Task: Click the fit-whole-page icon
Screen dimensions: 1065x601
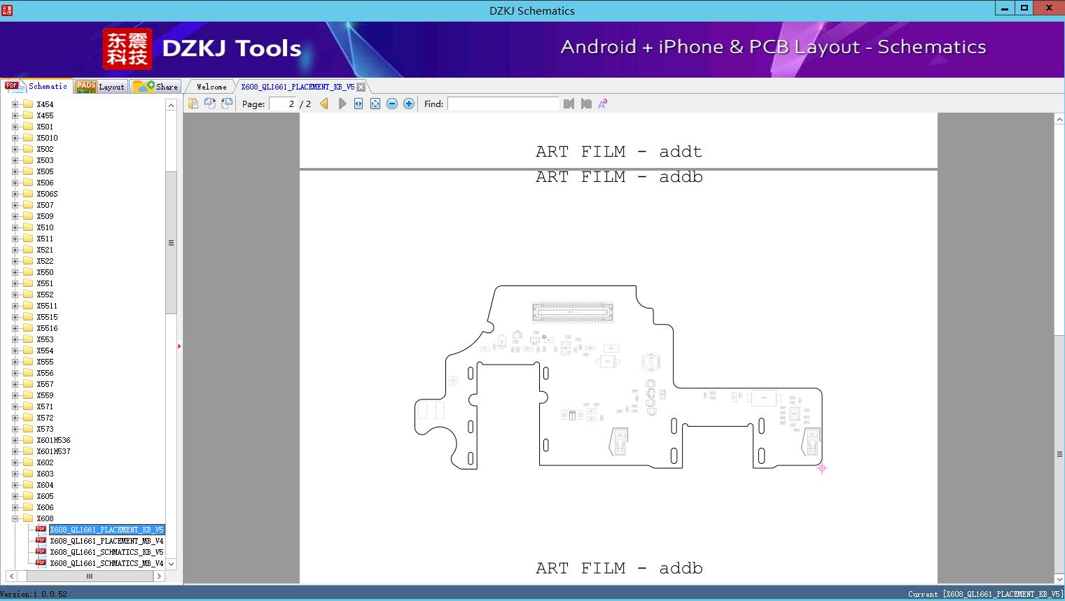Action: point(375,103)
